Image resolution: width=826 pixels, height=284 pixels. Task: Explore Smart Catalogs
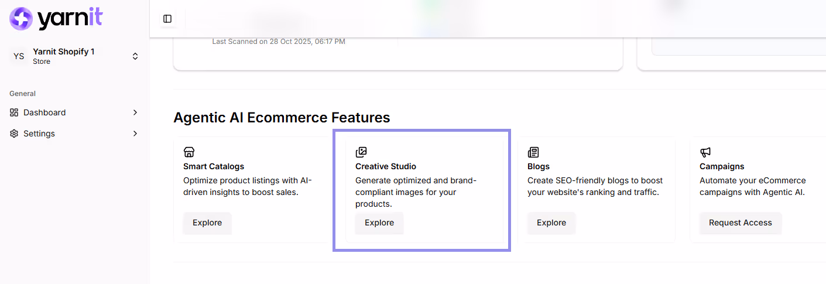coord(207,223)
